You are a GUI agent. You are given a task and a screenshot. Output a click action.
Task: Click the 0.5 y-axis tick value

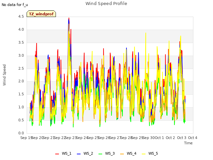pyautogui.click(x=21, y=120)
